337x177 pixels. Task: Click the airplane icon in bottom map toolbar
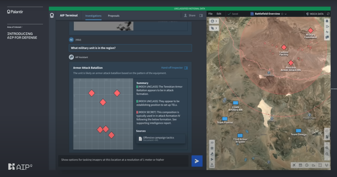[294, 165]
